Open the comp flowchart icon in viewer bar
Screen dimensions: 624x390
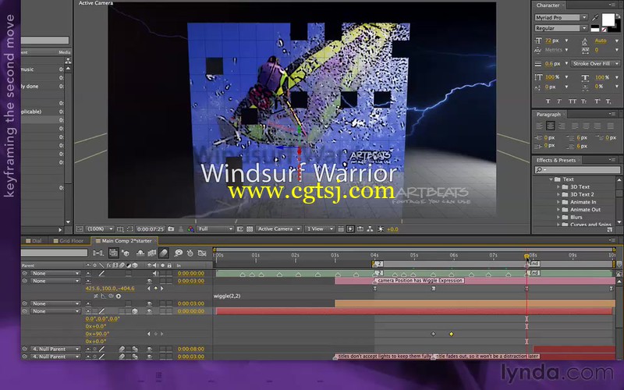370,229
